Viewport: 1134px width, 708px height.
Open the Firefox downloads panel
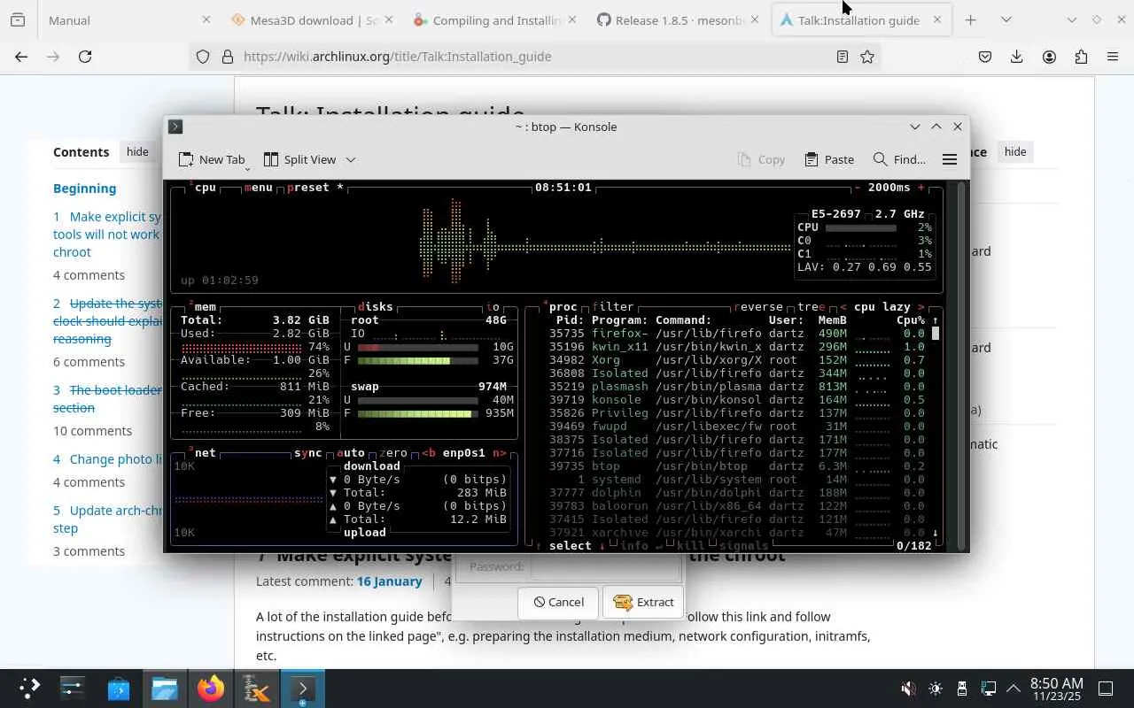1017,57
